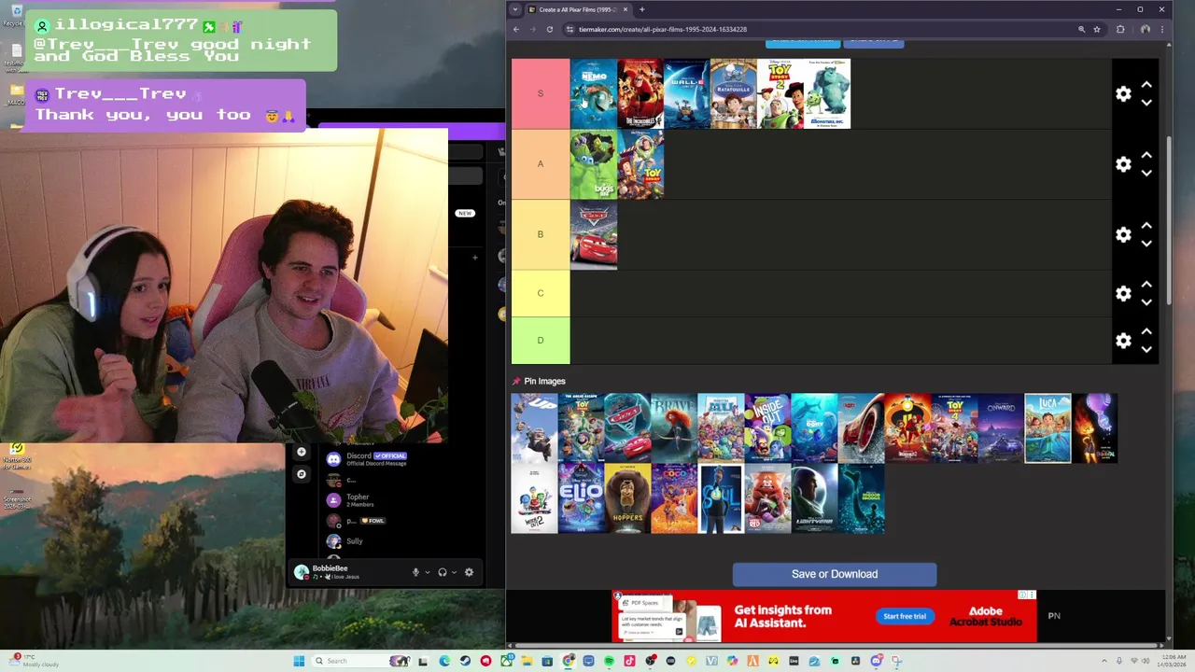Pick the Inside Out poster
This screenshot has height=672, width=1195.
pyautogui.click(x=767, y=428)
